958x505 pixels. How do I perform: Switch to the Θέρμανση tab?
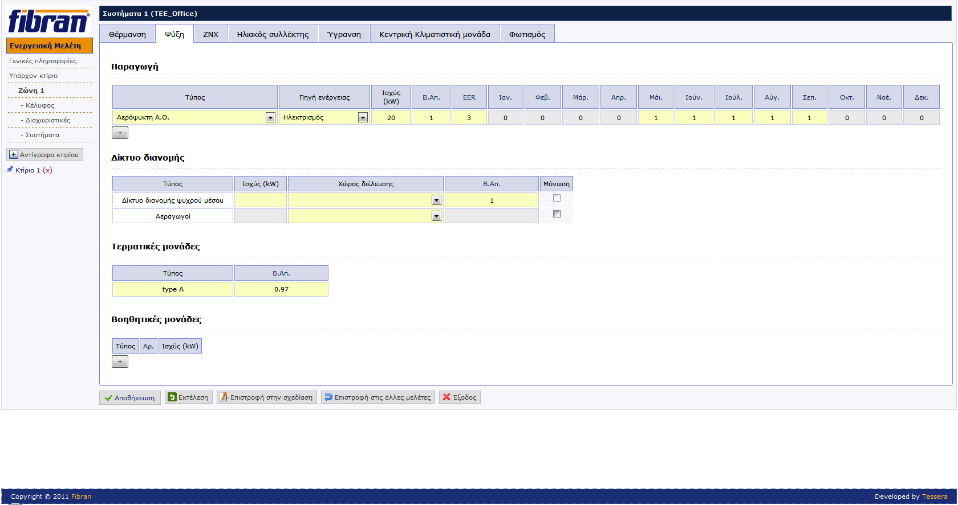click(x=127, y=34)
